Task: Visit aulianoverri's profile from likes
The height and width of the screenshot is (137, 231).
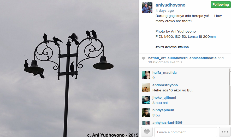Action: 177,58
